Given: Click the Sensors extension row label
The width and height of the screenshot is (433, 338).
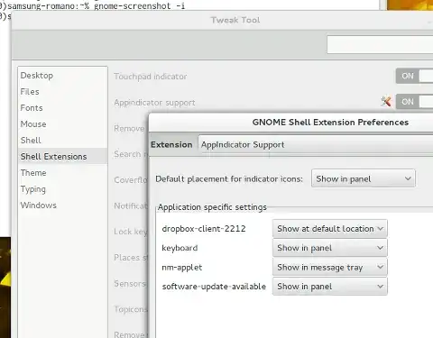Looking at the screenshot, I should coord(130,283).
